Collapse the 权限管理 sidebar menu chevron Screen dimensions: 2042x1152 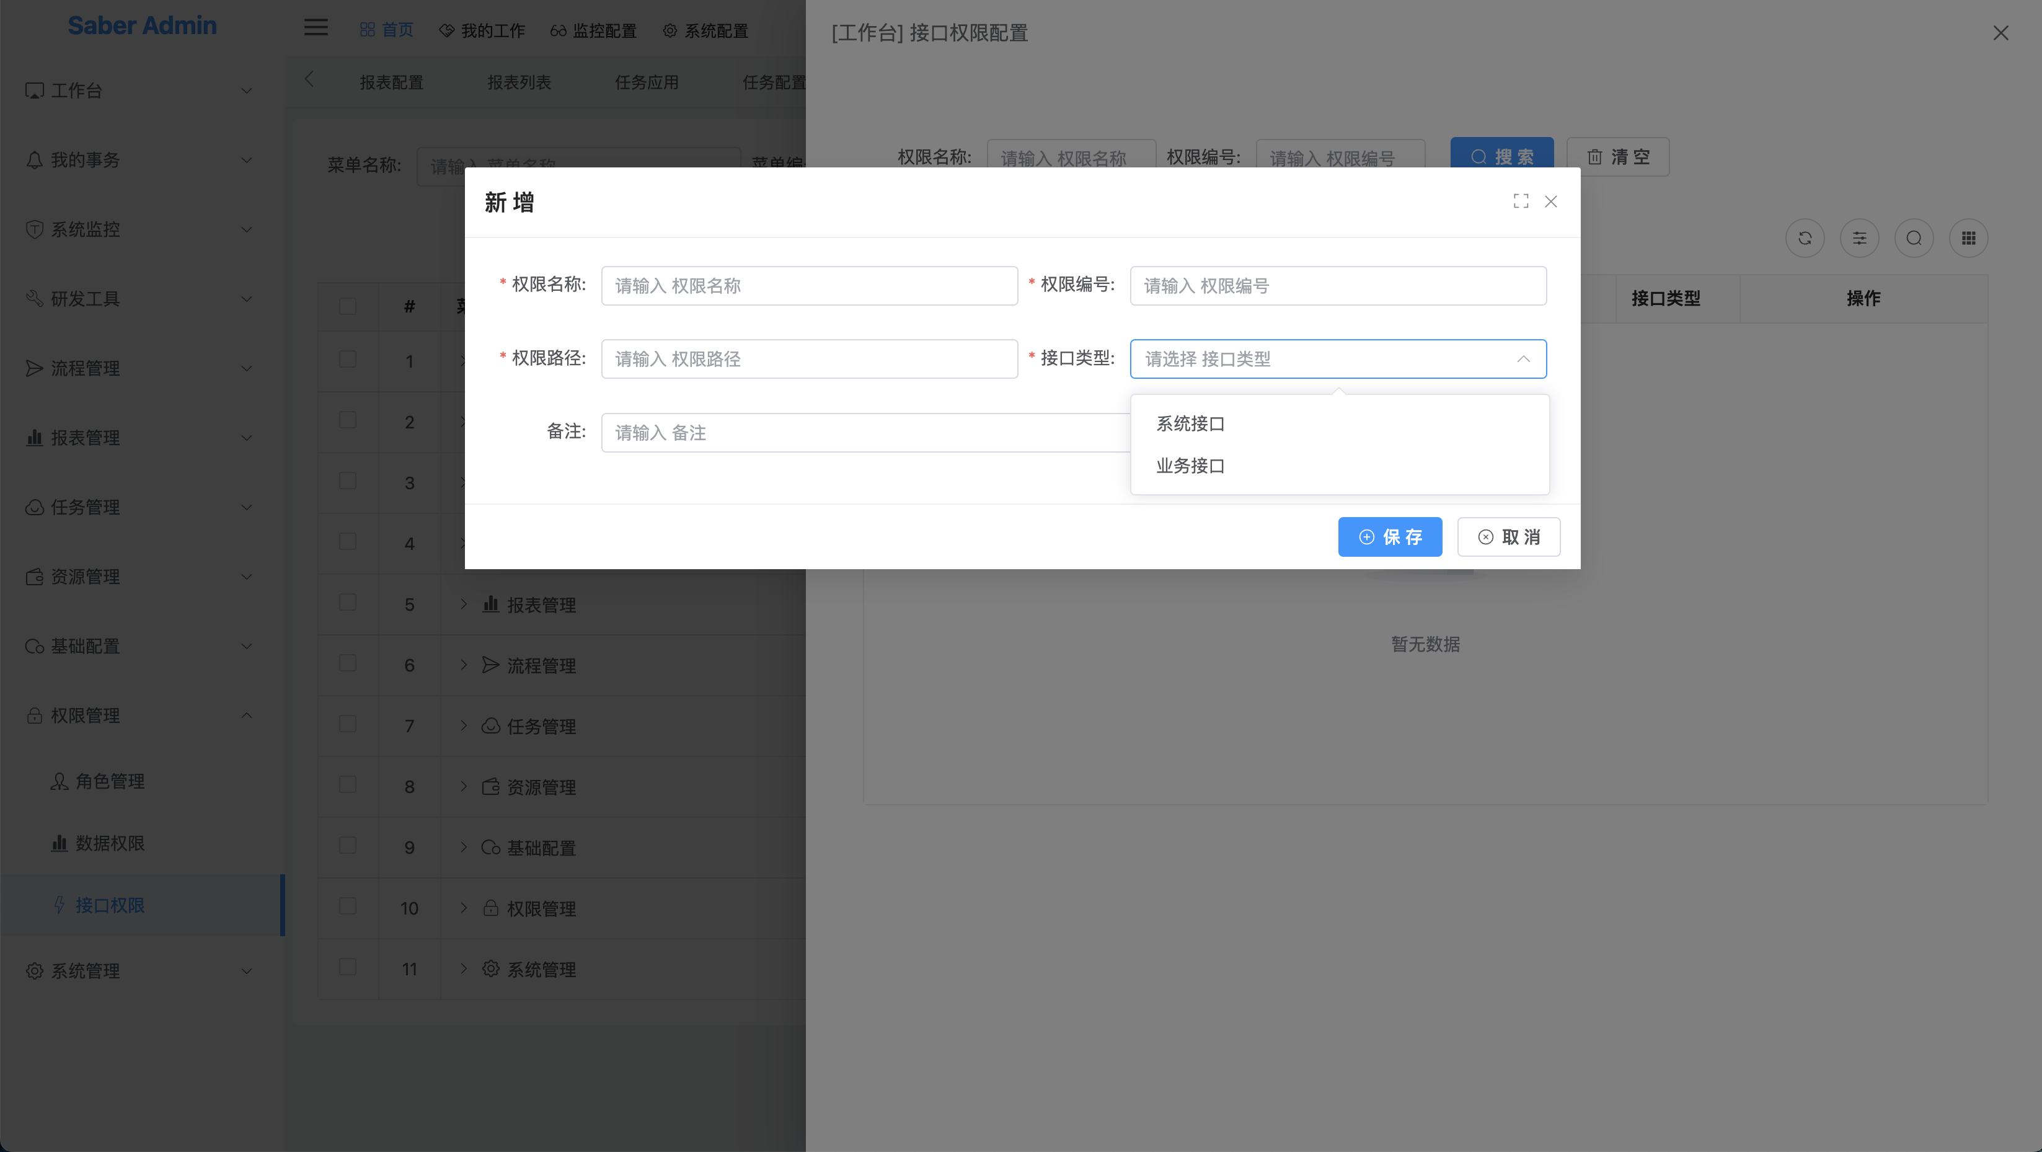[247, 715]
